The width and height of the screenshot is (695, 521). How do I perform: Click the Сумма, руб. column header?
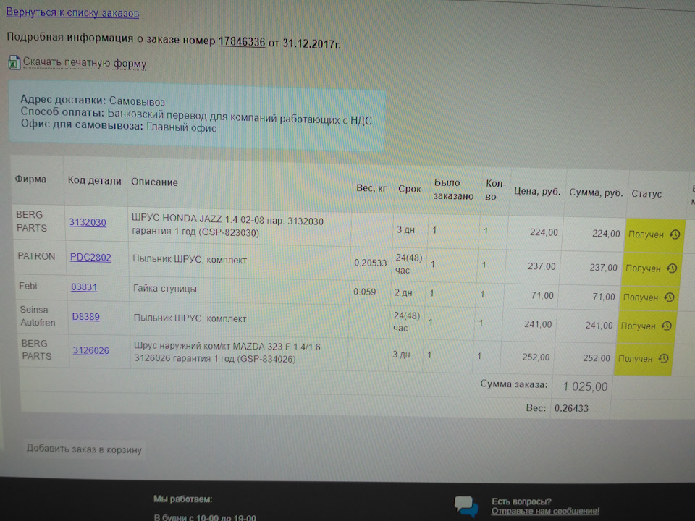point(596,192)
